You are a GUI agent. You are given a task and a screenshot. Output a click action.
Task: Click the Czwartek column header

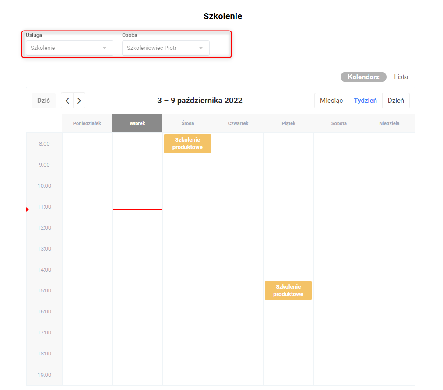tap(238, 123)
